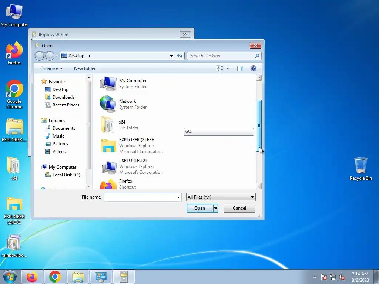The height and width of the screenshot is (284, 379).
Task: Click file list scroll up arrow
Action: tap(259, 78)
